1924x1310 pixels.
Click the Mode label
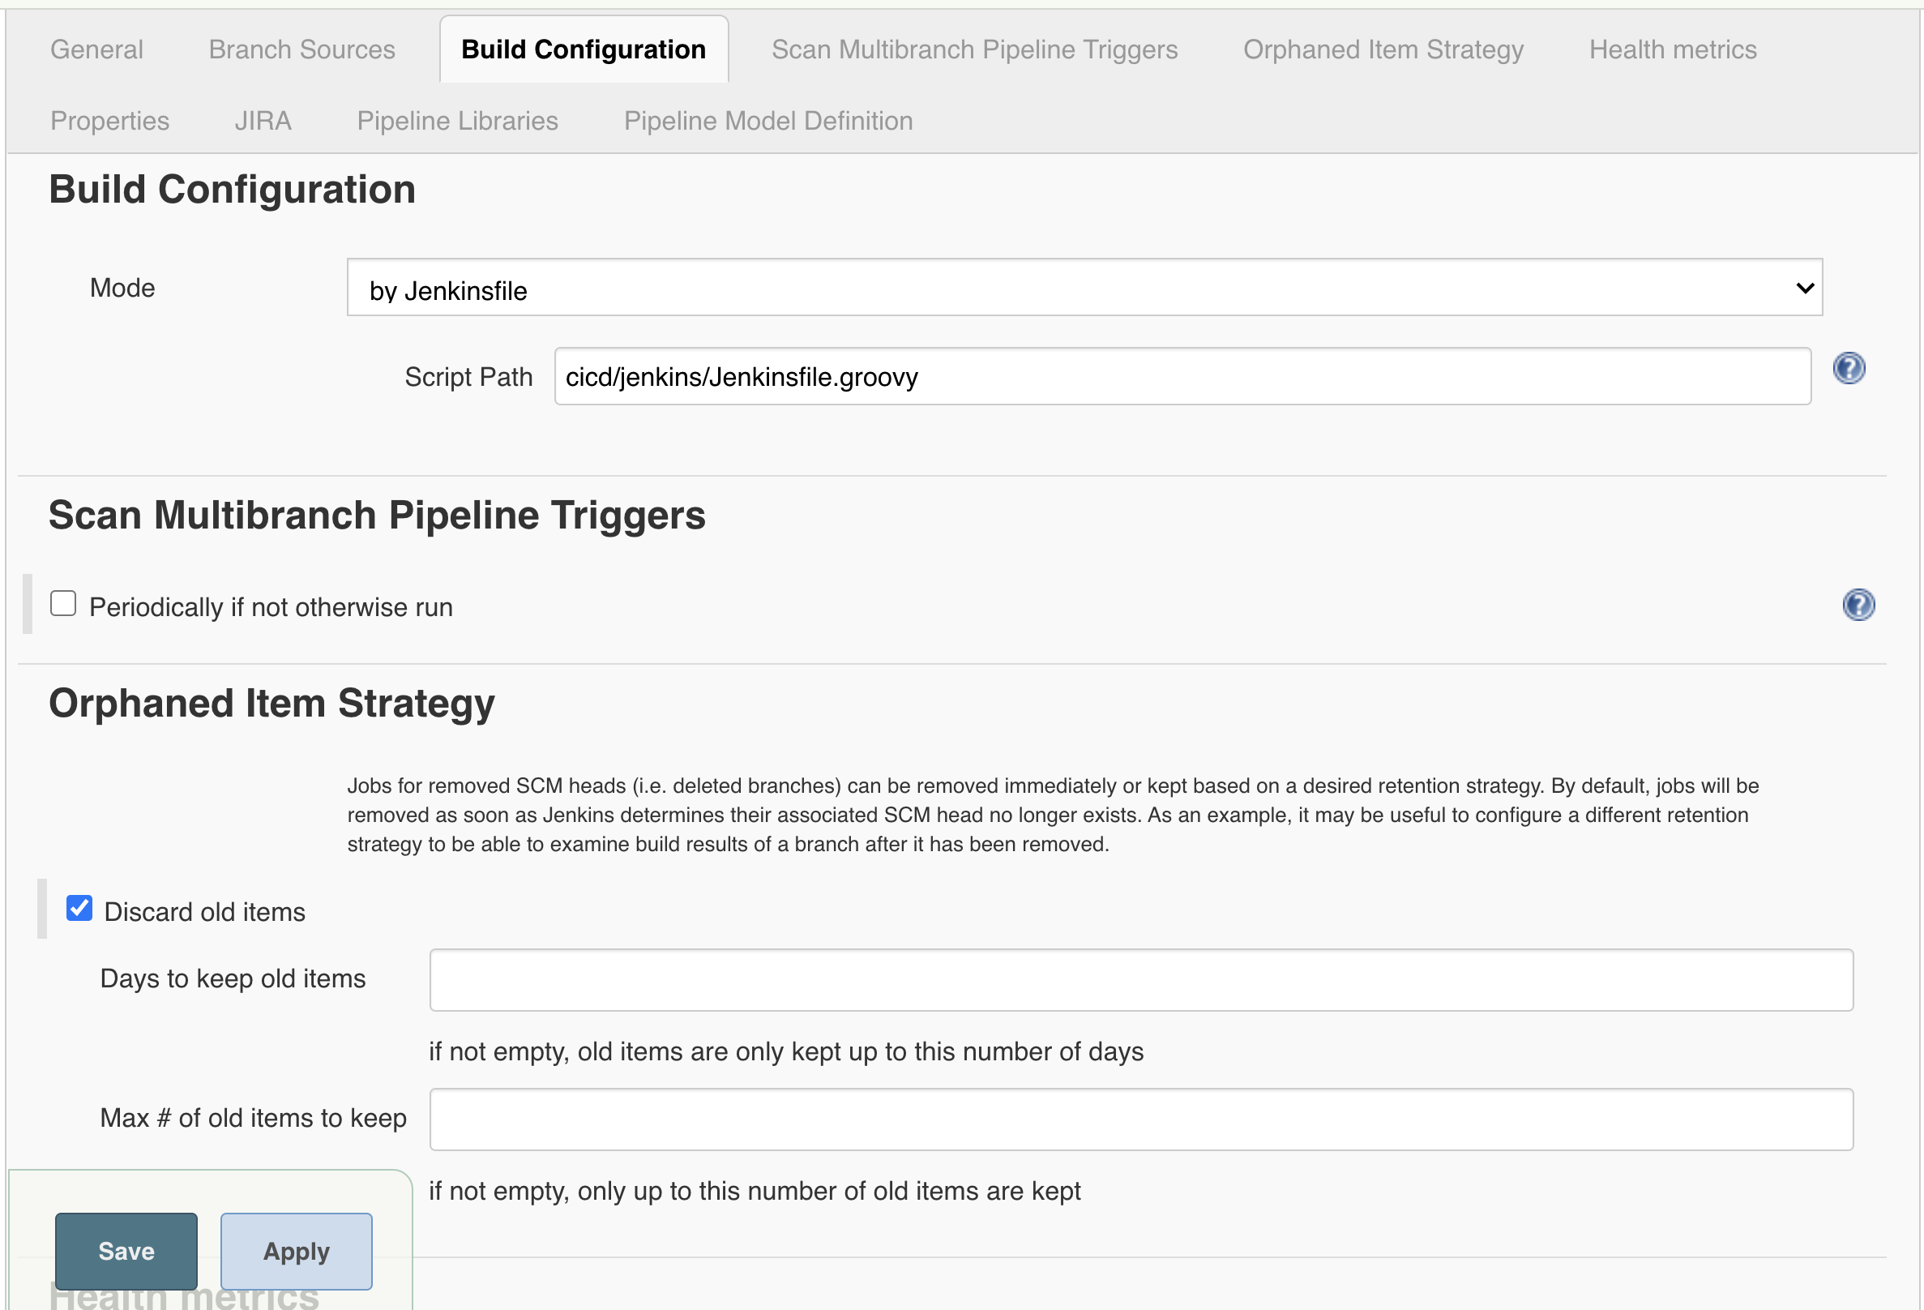[x=122, y=287]
